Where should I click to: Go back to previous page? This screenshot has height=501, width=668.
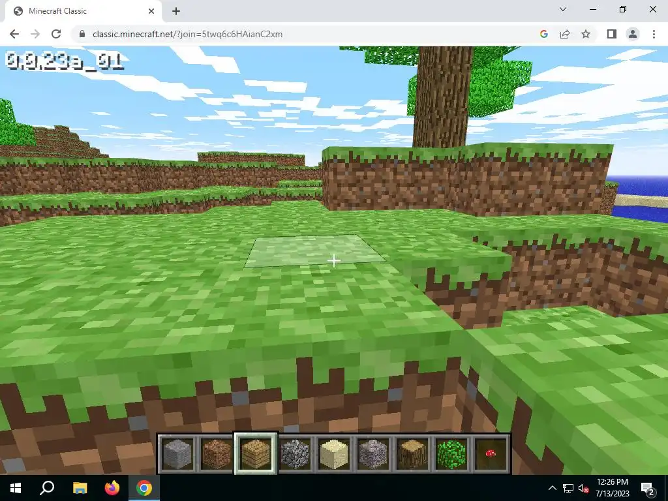pyautogui.click(x=14, y=34)
